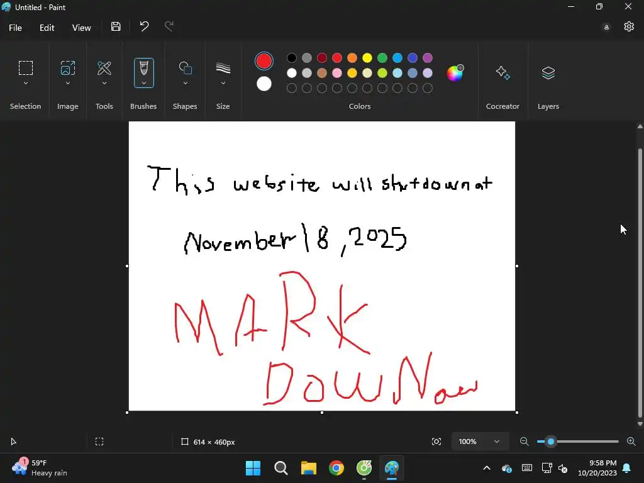
Task: Expand the Image dropdown arrow
Action: [68, 83]
